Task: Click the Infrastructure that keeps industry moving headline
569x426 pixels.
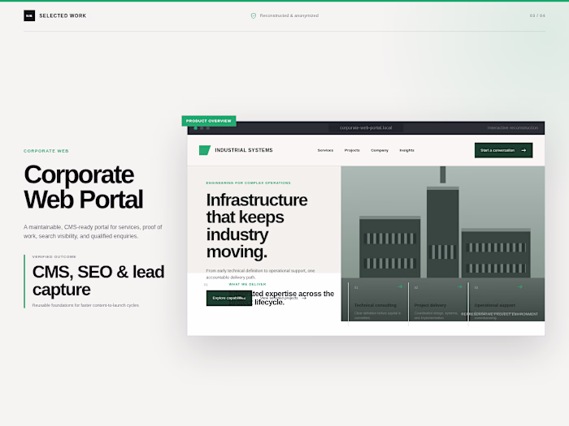Action: click(257, 226)
